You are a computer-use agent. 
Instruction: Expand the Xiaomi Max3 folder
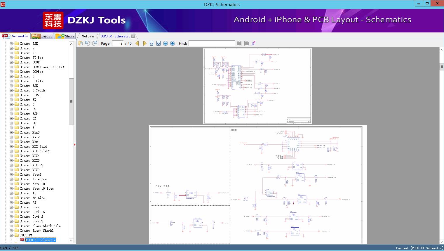(x=11, y=132)
